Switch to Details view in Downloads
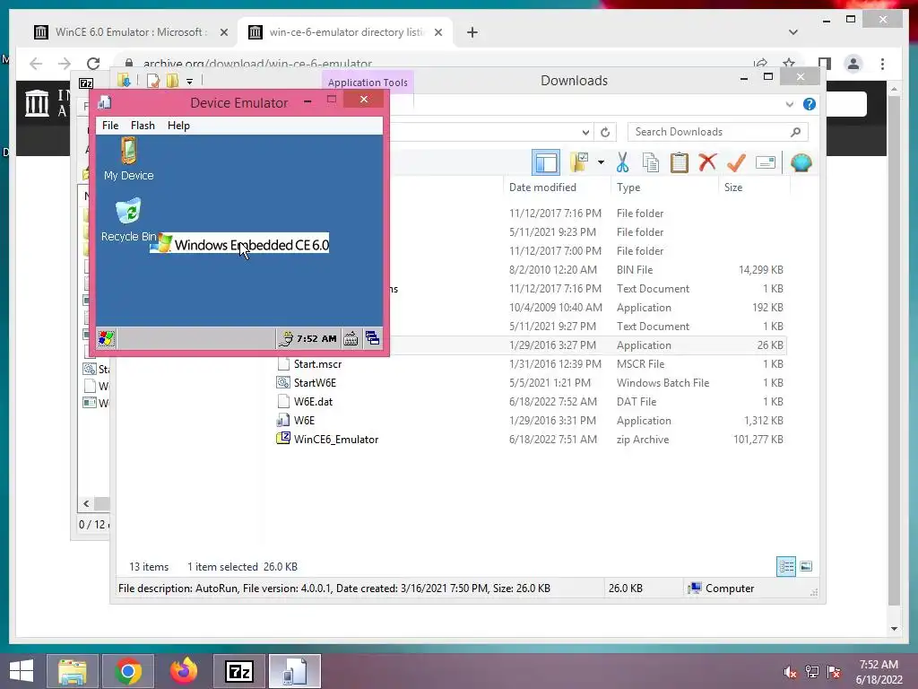Image resolution: width=918 pixels, height=689 pixels. point(785,566)
